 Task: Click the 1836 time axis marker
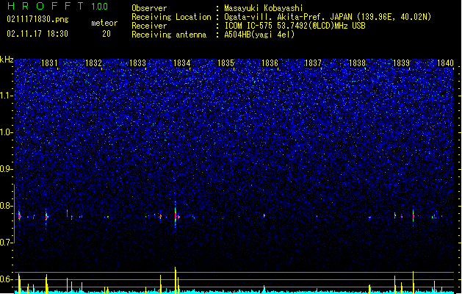pos(270,62)
